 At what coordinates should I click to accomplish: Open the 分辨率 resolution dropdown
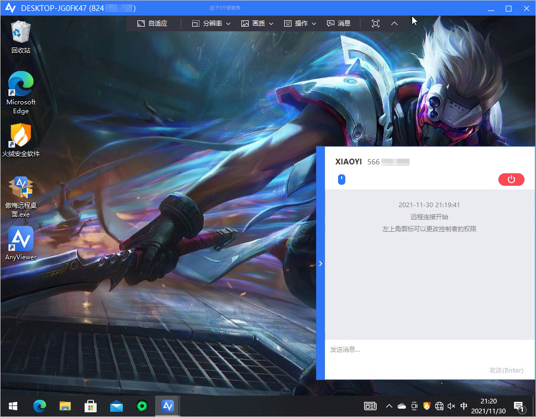pos(211,23)
